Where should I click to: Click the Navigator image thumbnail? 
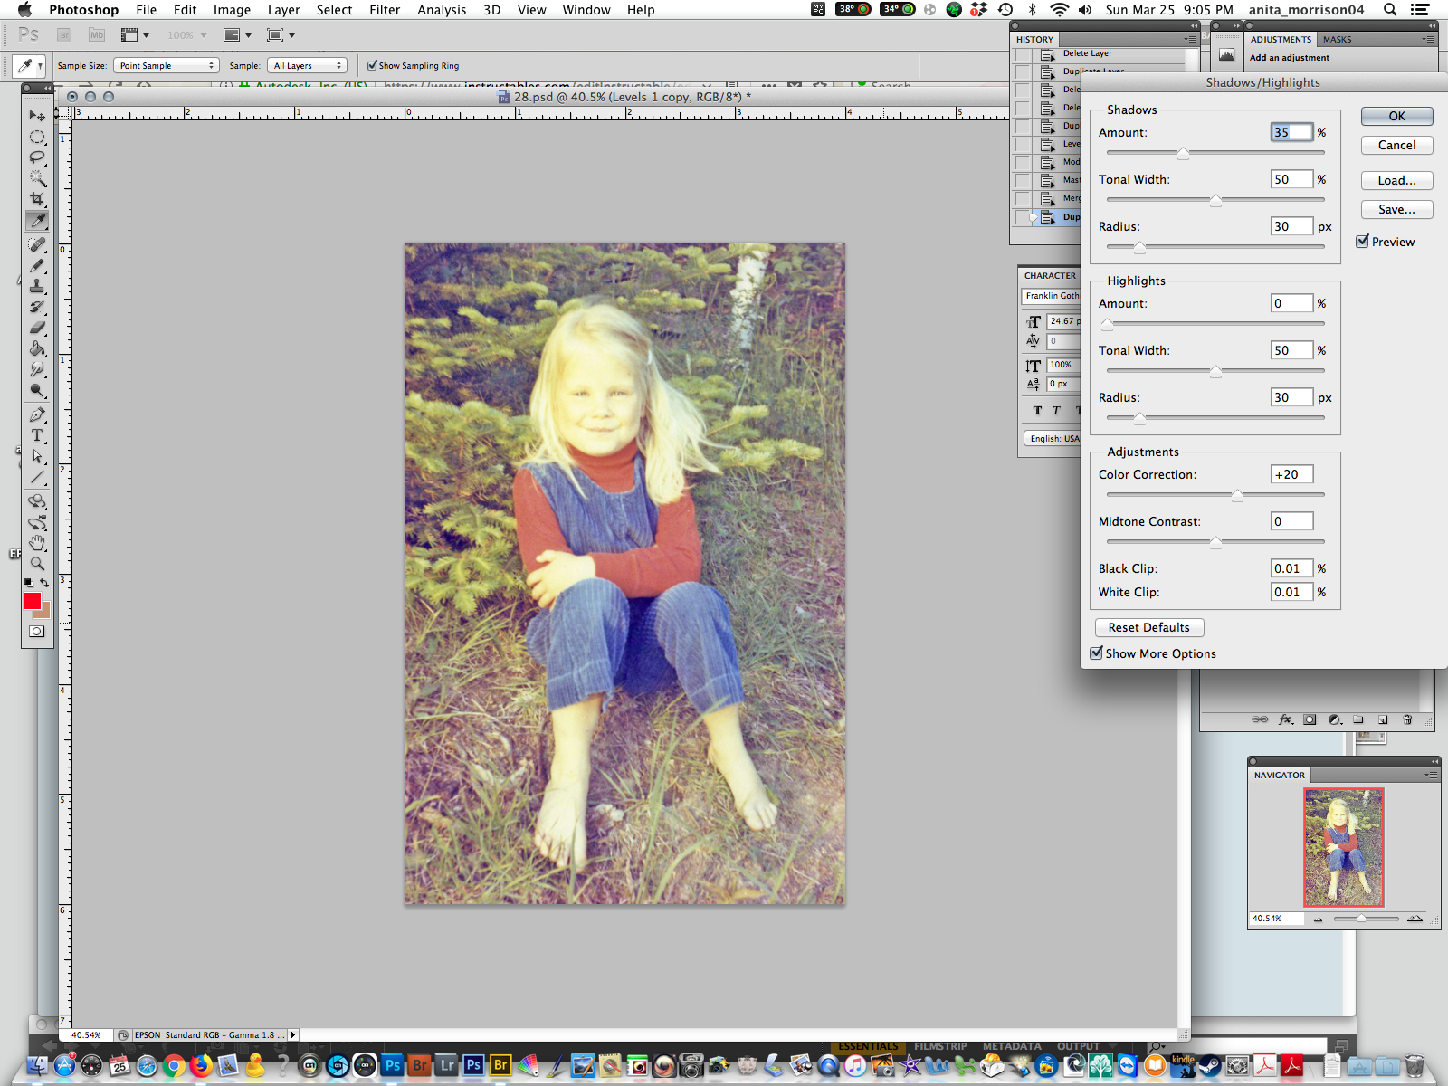coord(1344,847)
